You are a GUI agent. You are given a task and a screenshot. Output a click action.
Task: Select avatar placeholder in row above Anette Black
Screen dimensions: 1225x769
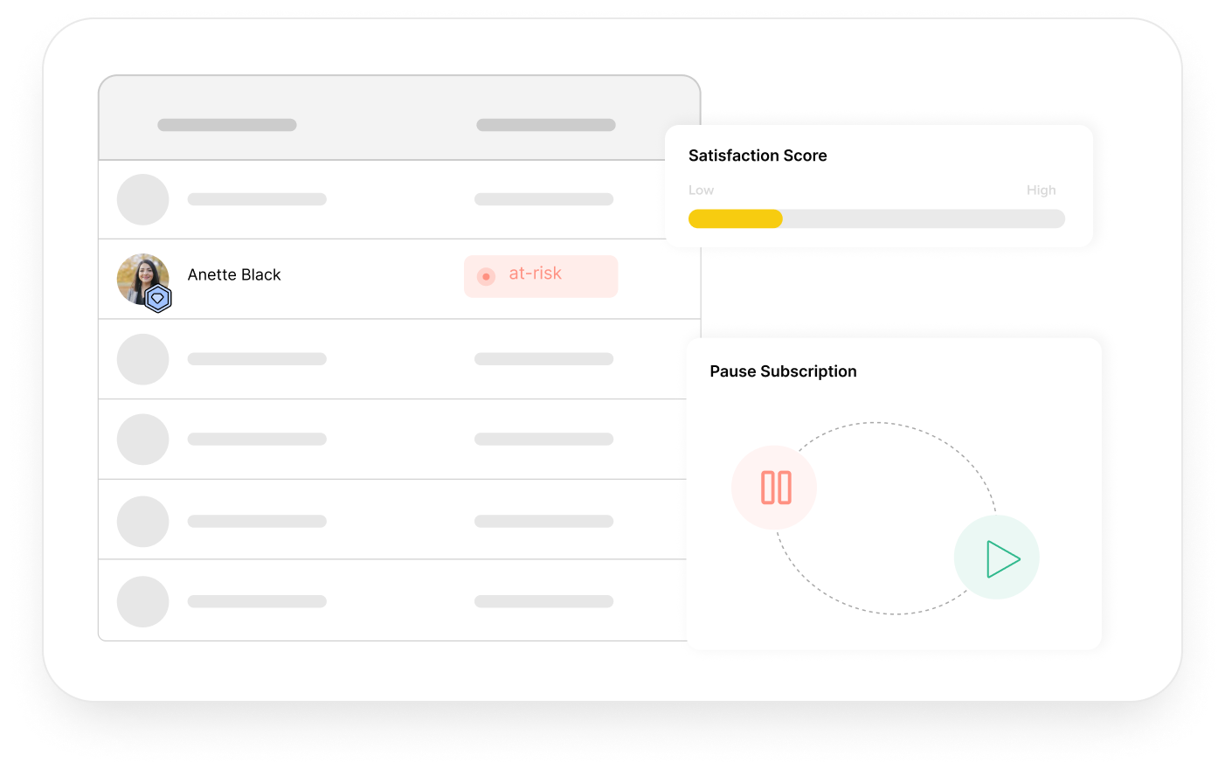[142, 199]
